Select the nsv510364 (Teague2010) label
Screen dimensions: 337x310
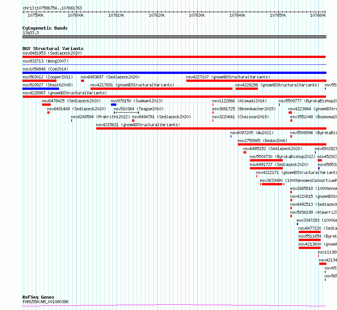point(139,109)
